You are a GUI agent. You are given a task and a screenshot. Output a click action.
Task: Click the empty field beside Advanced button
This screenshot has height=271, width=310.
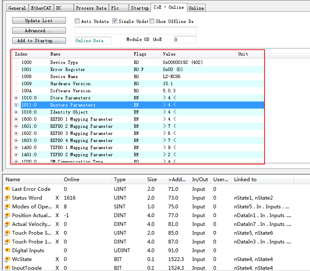coord(136,30)
